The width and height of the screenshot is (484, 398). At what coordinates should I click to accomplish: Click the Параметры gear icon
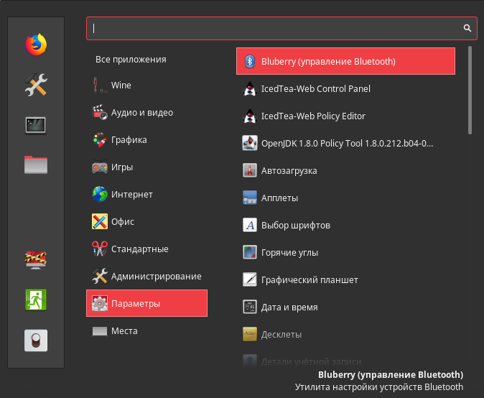(100, 303)
